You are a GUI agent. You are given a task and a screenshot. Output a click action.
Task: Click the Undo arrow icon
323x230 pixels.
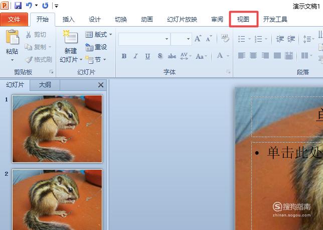click(x=29, y=6)
